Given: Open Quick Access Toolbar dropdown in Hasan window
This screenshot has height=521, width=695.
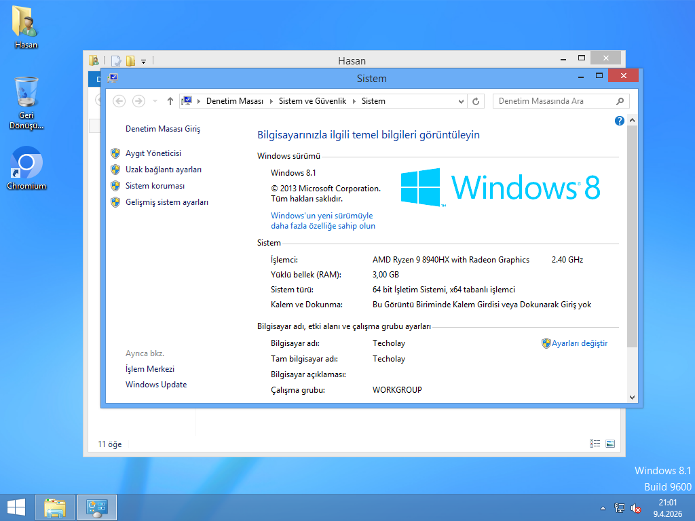Looking at the screenshot, I should point(144,62).
